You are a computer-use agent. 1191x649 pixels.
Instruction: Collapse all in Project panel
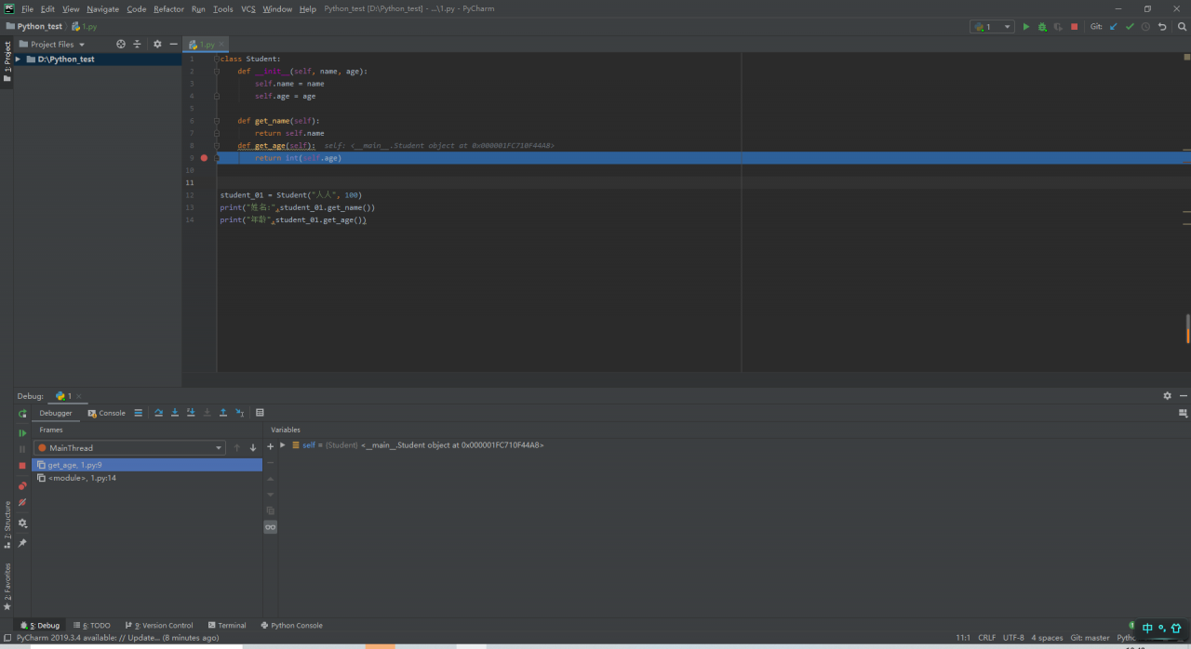[x=137, y=44]
